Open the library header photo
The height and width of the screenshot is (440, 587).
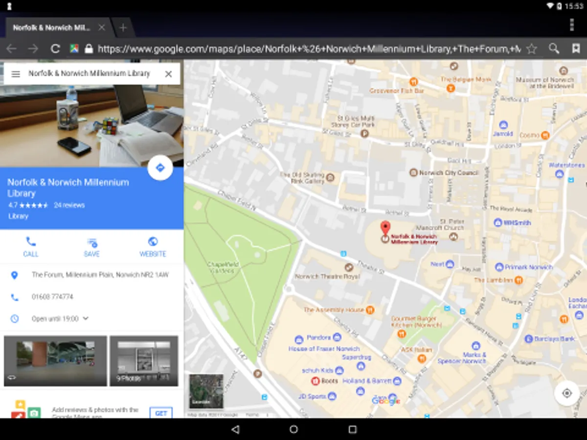pyautogui.click(x=92, y=126)
